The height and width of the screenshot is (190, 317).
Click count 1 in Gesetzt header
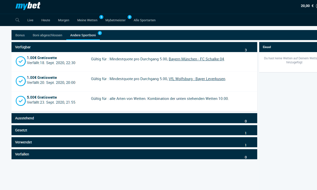(x=246, y=133)
